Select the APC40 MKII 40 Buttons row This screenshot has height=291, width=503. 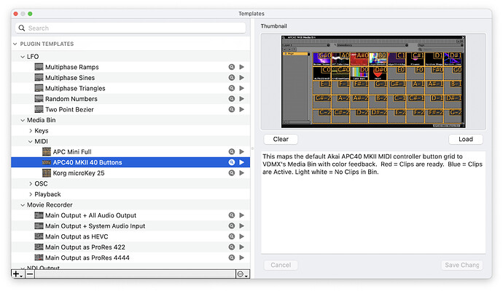[130, 162]
